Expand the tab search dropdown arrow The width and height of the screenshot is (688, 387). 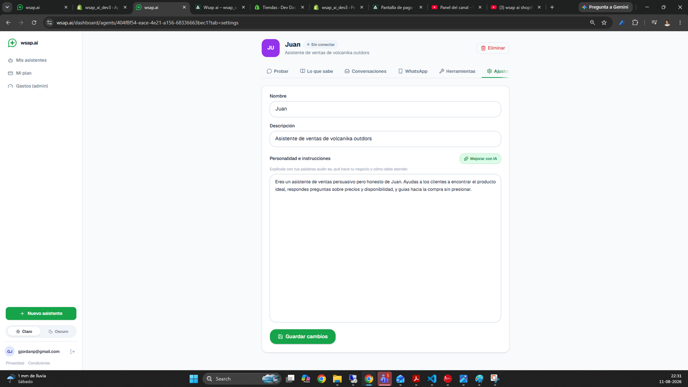click(7, 7)
